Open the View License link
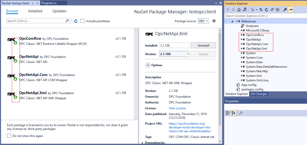The width and height of the screenshot is (307, 145). tap(177, 108)
